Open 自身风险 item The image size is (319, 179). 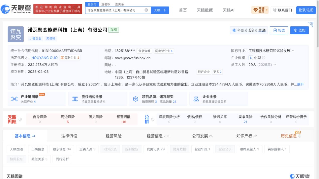pos(40,119)
